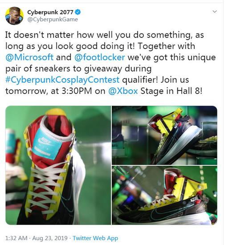Screen dimensions: 225x245
Task: Click the blue verified badge icon
Action: pos(78,12)
